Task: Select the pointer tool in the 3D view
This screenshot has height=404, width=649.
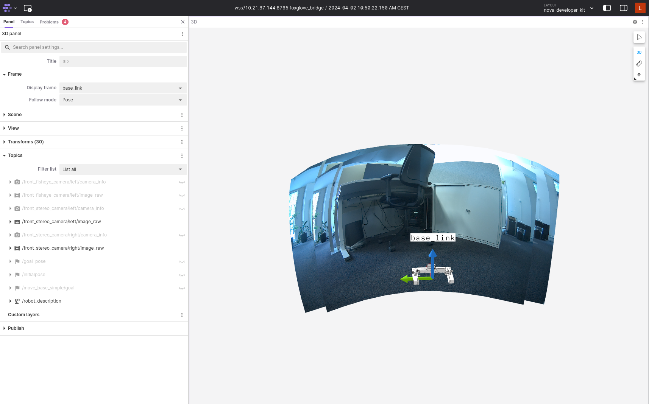Action: (x=639, y=37)
